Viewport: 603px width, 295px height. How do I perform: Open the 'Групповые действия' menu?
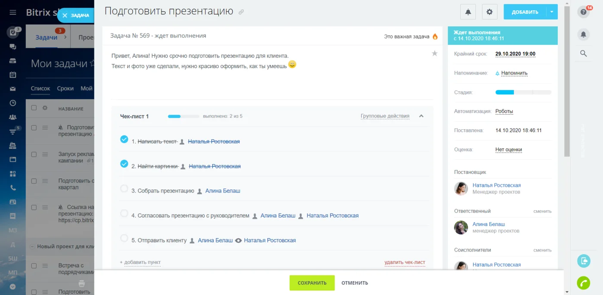coord(385,116)
